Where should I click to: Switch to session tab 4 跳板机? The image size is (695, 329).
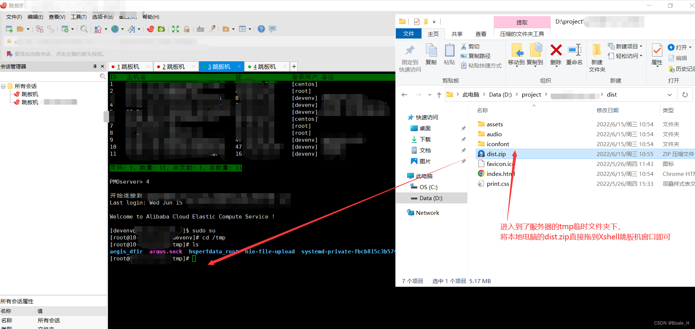pos(265,66)
